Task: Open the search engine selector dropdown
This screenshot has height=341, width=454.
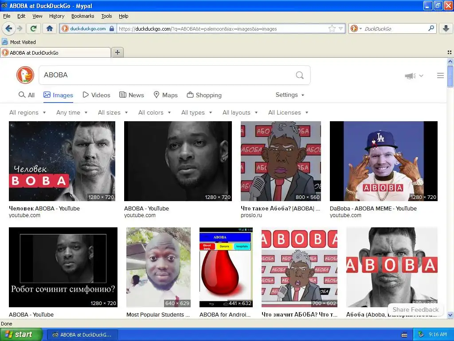Action: tap(356, 28)
